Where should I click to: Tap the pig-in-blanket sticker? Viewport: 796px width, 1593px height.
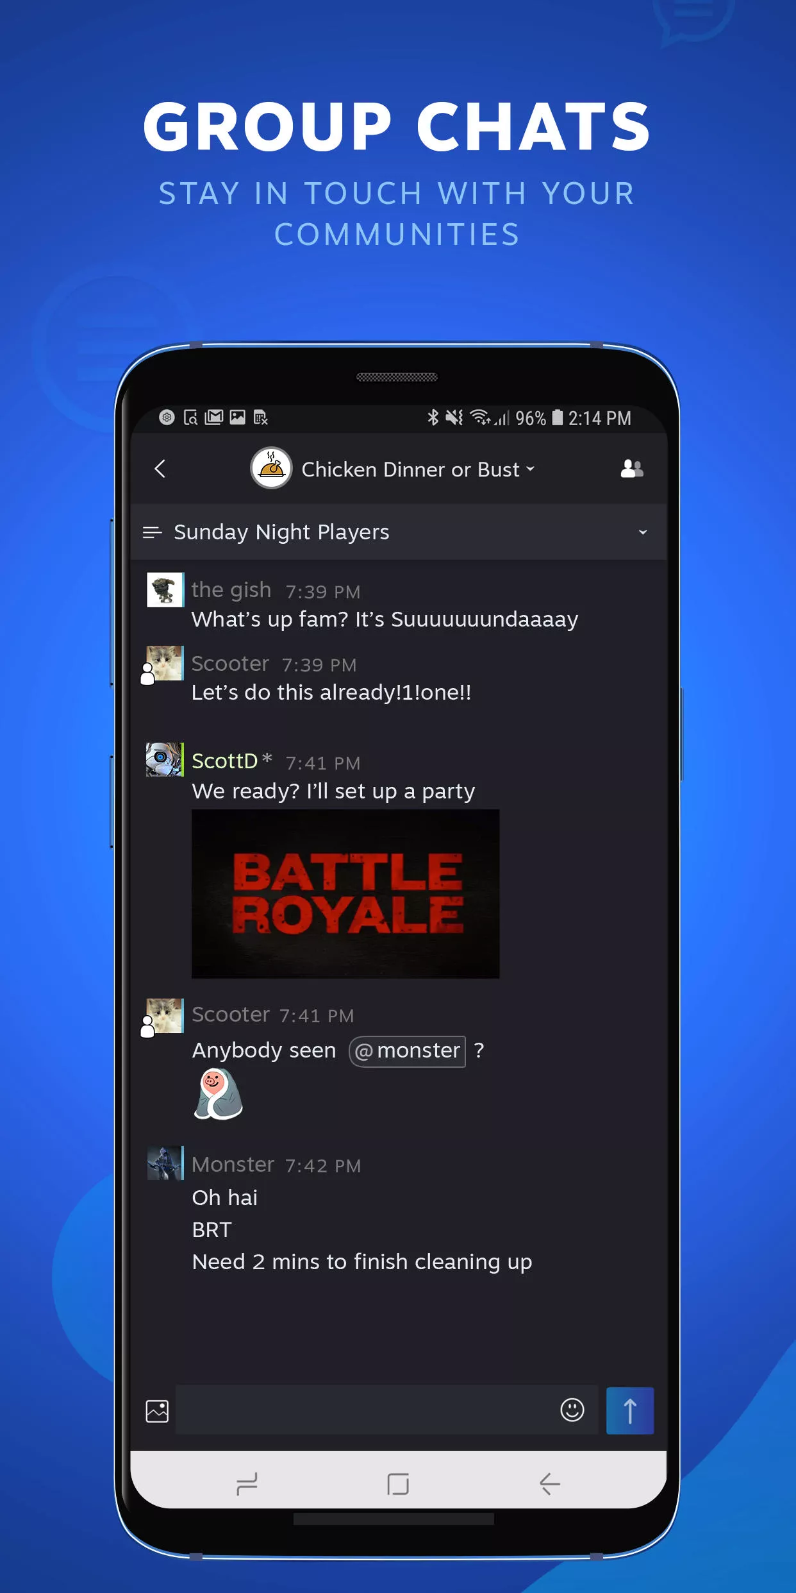tap(219, 1094)
